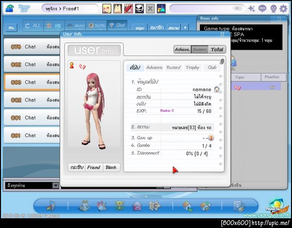The image size is (292, 228).
Task: Click the Give up question mark icon
Action: [211, 138]
